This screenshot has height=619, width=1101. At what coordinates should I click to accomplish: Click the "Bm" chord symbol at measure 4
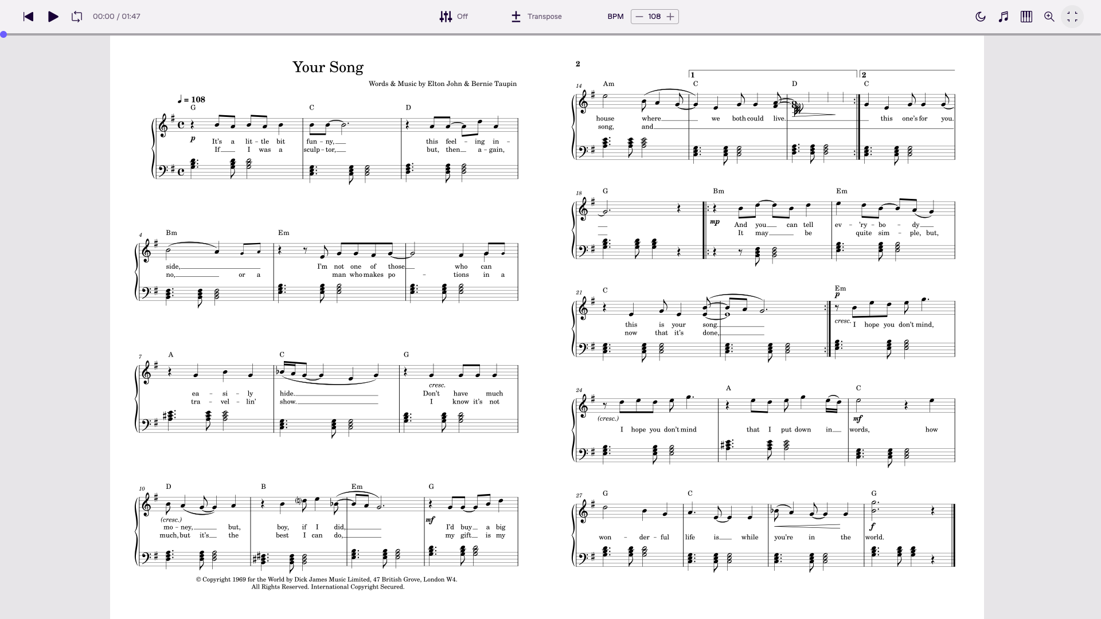[171, 233]
